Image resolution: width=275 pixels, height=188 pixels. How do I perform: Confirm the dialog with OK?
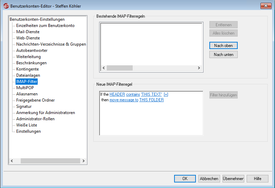tap(185, 179)
